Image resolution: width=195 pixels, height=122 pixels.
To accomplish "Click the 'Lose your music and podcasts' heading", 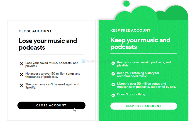I will pos(48,44).
